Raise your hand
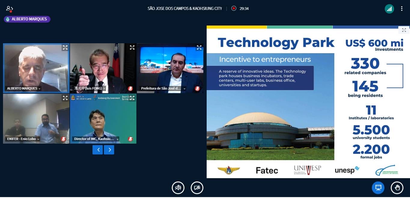The image size is (410, 198). pyautogui.click(x=397, y=188)
